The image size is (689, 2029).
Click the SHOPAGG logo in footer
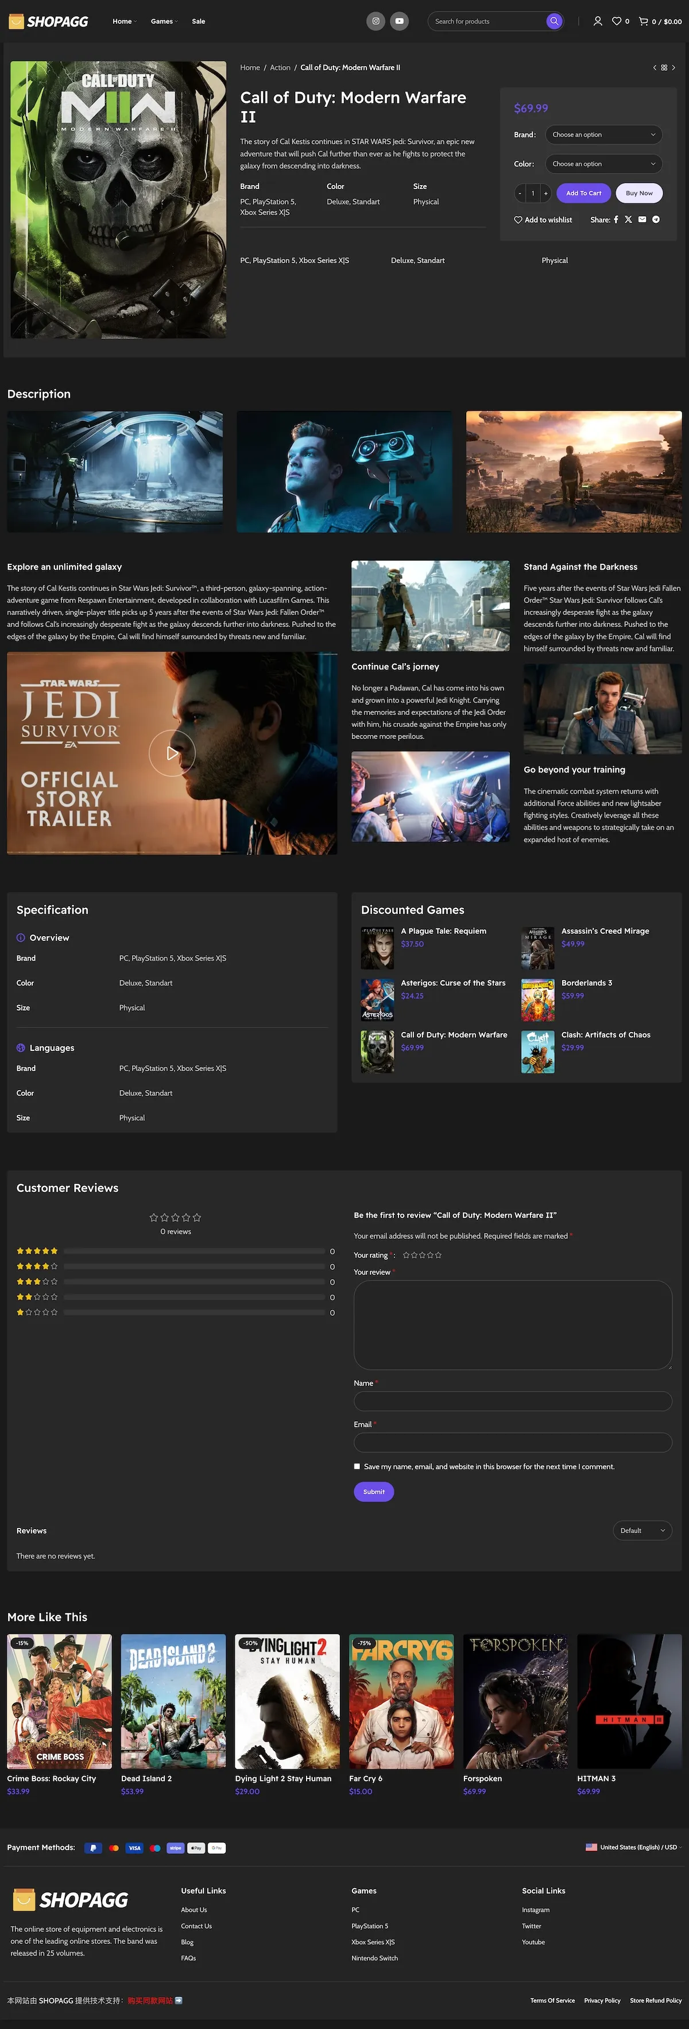coord(70,1899)
